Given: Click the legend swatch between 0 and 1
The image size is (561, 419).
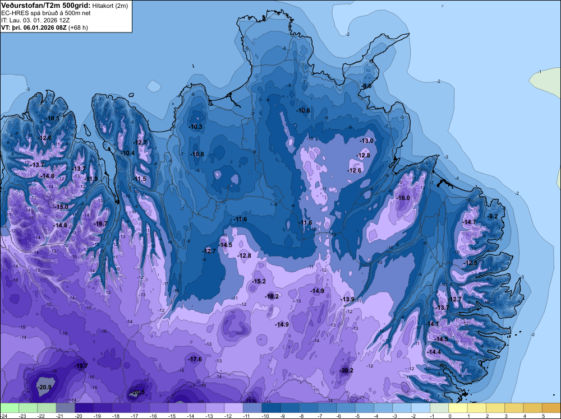Looking at the screenshot, I should click(458, 408).
